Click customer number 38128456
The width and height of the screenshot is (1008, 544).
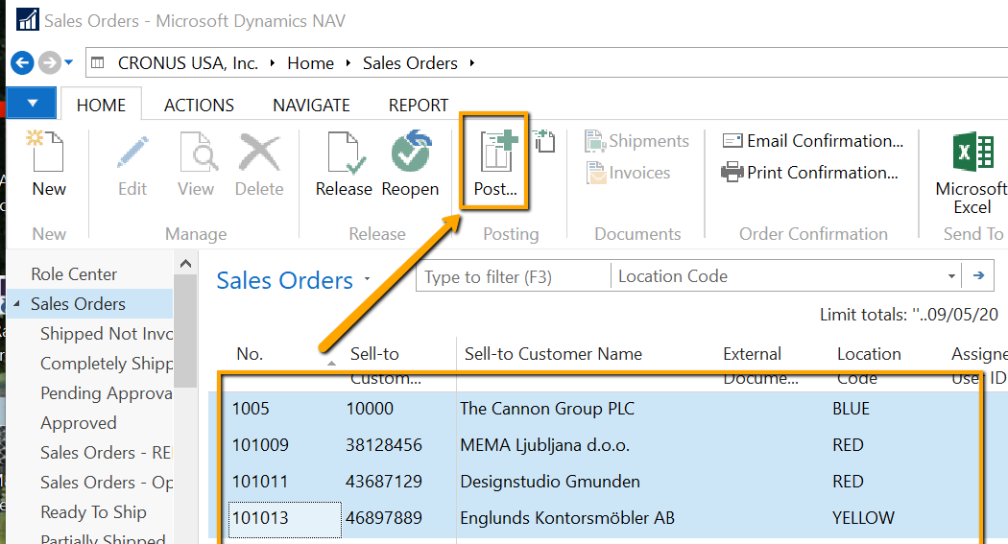[x=384, y=445]
